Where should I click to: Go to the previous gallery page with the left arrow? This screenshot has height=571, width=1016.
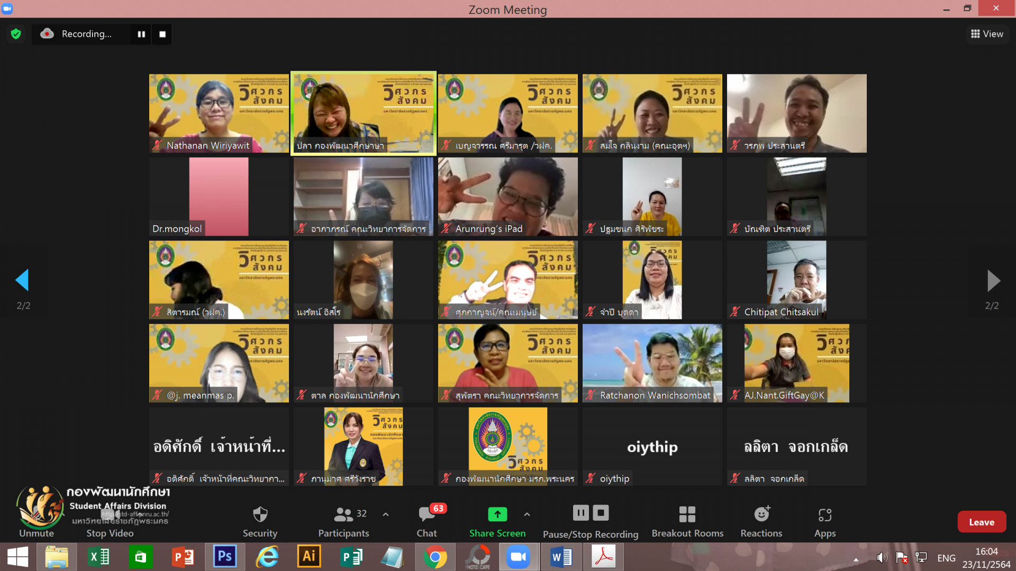[22, 280]
